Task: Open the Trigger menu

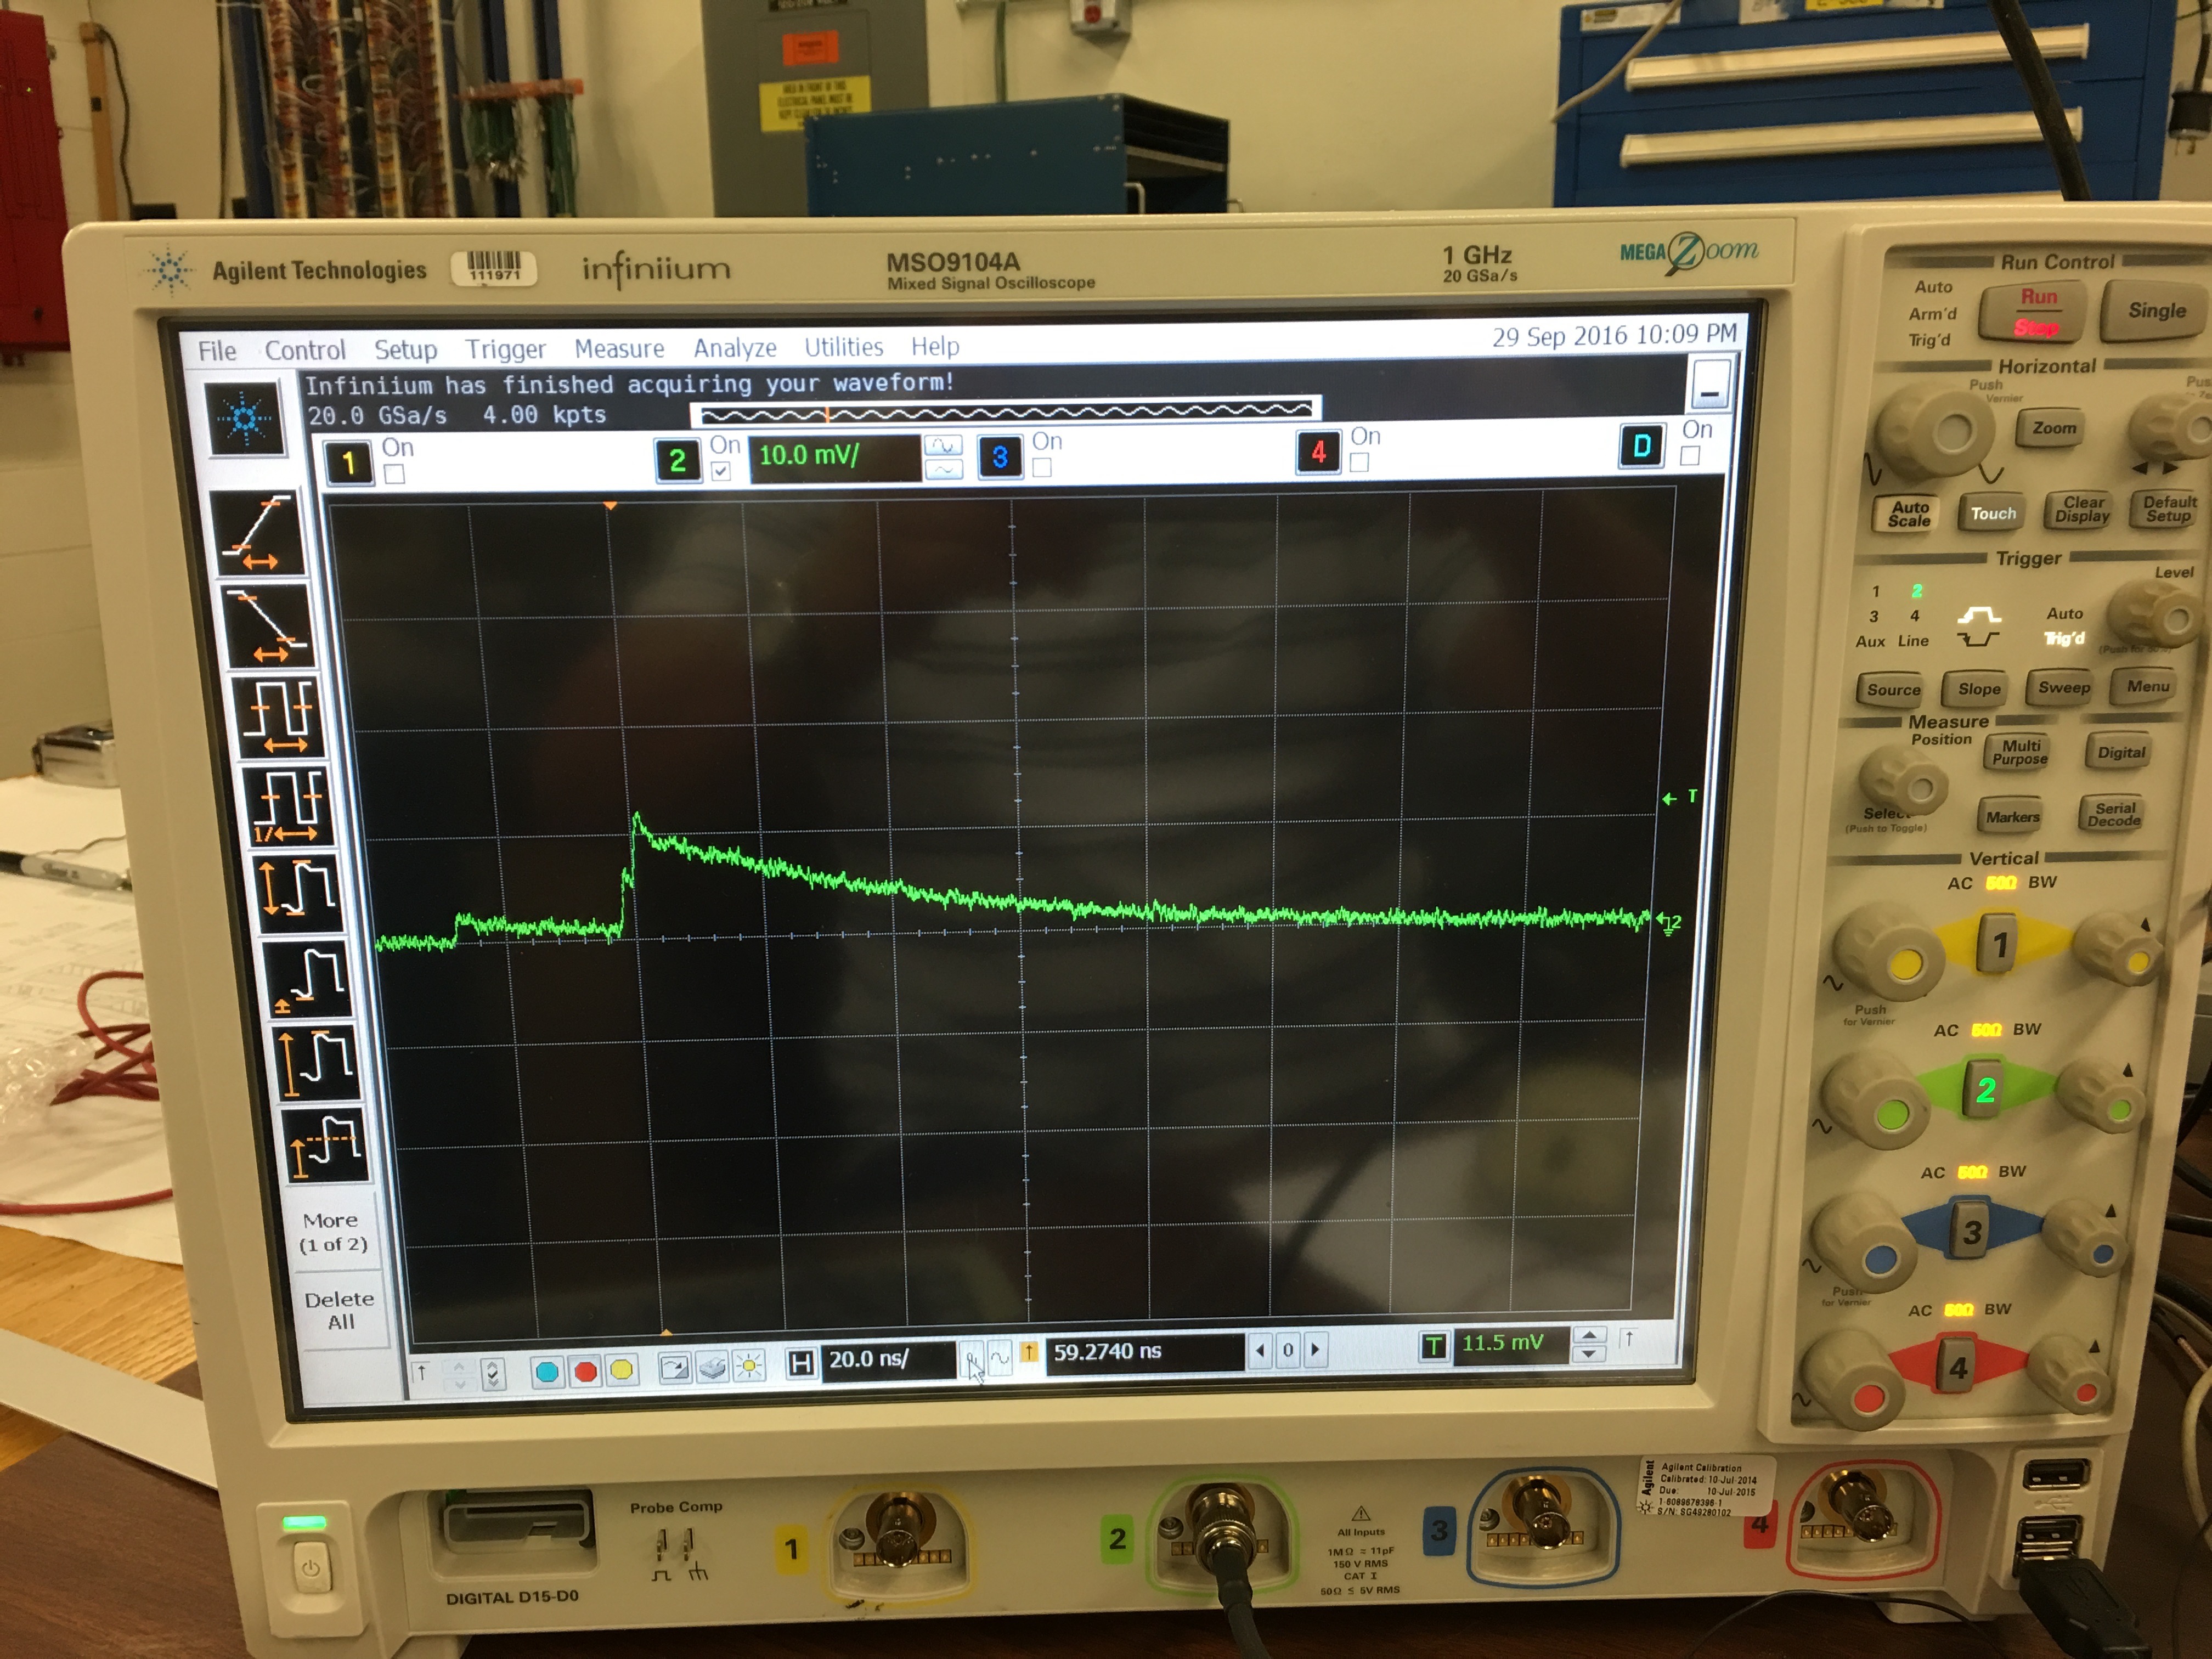Action: point(505,349)
